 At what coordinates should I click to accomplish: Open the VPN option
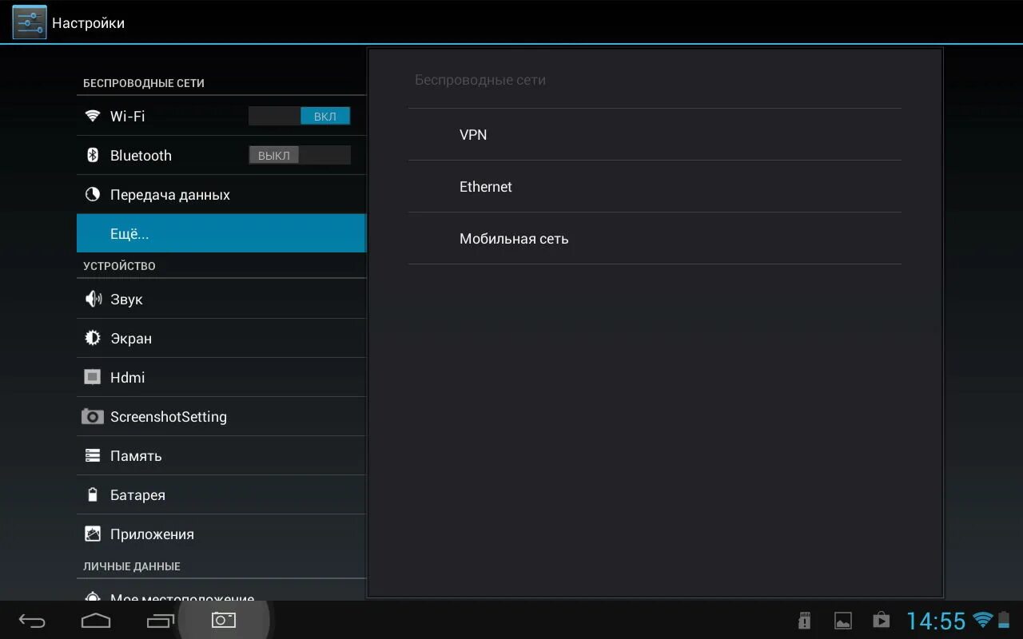click(x=655, y=134)
